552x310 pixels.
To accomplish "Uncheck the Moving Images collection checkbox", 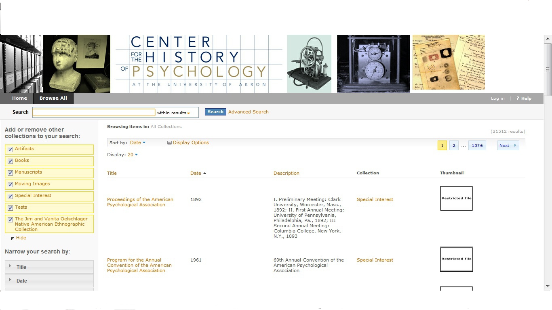I will click(x=11, y=184).
